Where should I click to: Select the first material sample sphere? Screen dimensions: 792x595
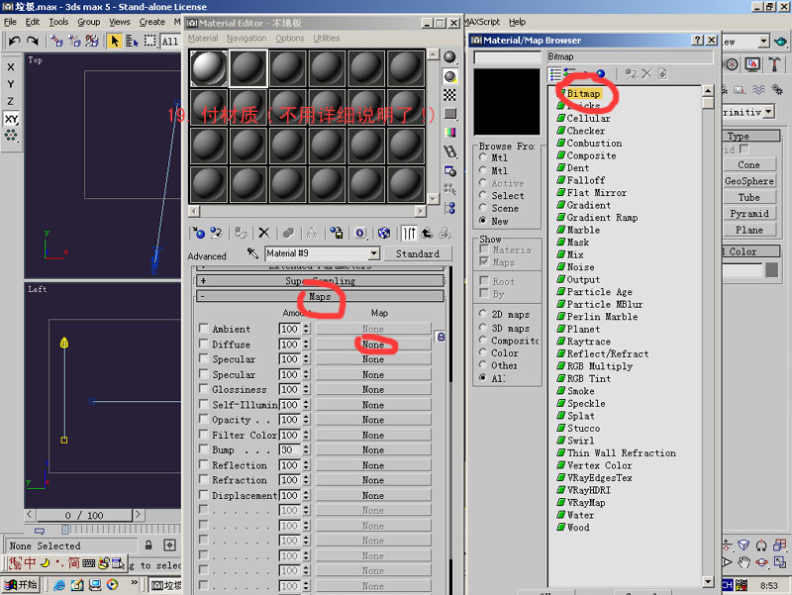[x=209, y=68]
